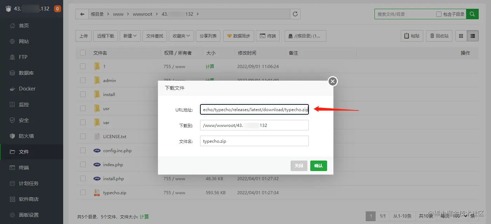Image resolution: width=491 pixels, height=224 pixels.
Task: Click the 数据同步 data sync button
Action: click(x=239, y=36)
